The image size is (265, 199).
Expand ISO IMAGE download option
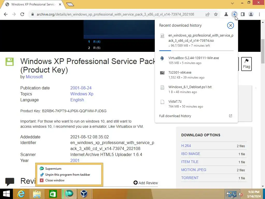[x=191, y=154]
